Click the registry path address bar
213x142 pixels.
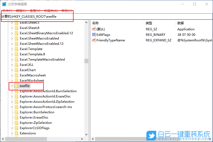[105, 16]
